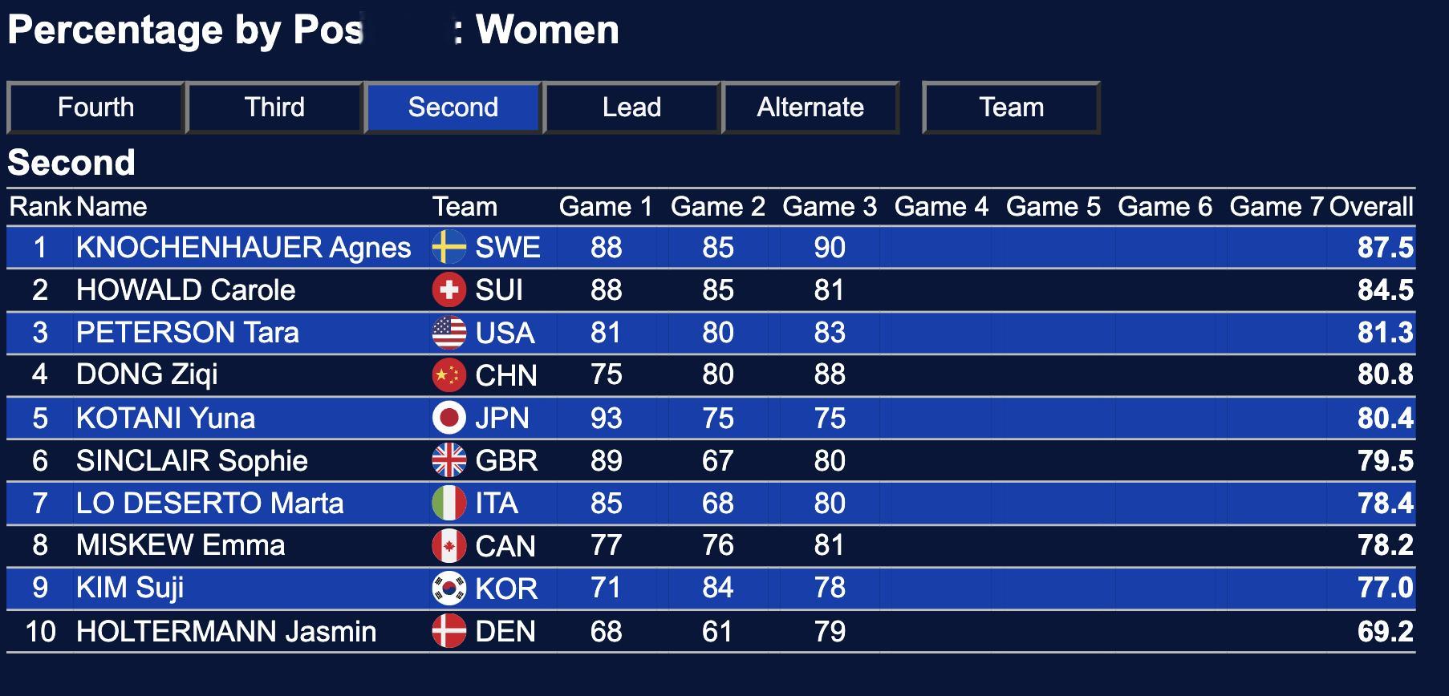Click the South Korea flag icon
The height and width of the screenshot is (696, 1449).
(x=448, y=588)
